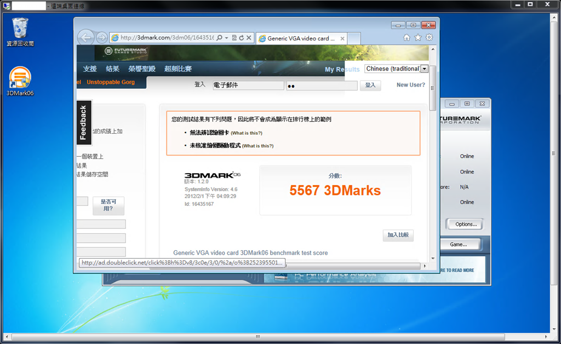This screenshot has height=344, width=561.
Task: Click the Futuremark Games Studio logo
Action: point(126,51)
